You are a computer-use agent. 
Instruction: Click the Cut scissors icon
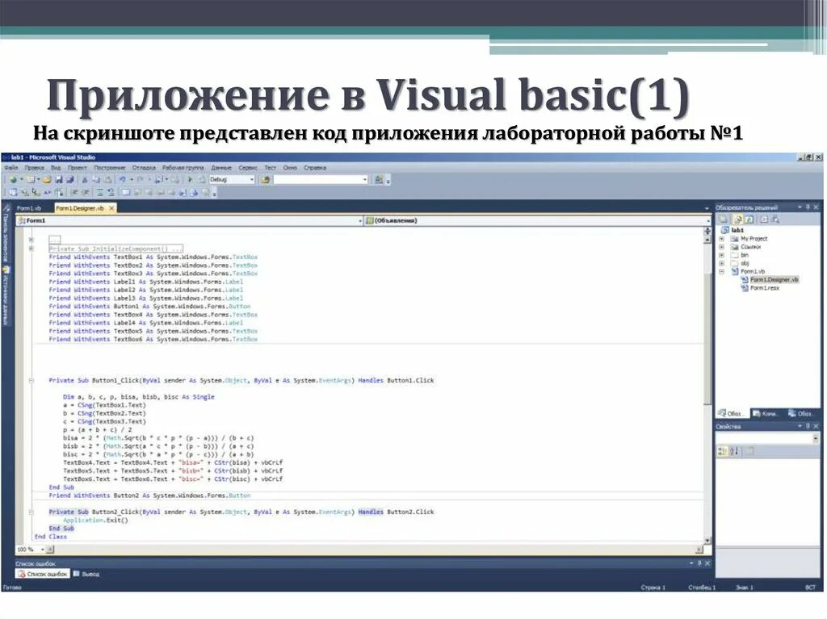84,180
